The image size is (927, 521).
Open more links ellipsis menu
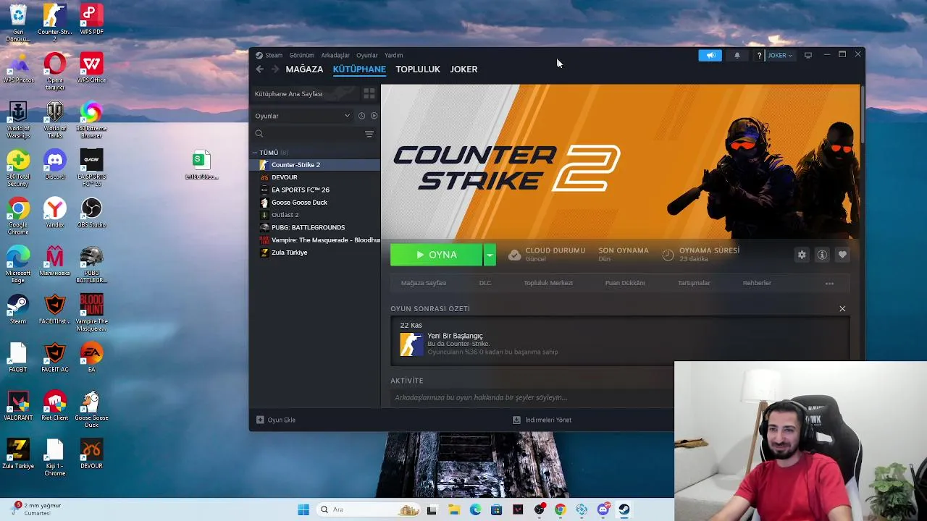[x=829, y=283]
